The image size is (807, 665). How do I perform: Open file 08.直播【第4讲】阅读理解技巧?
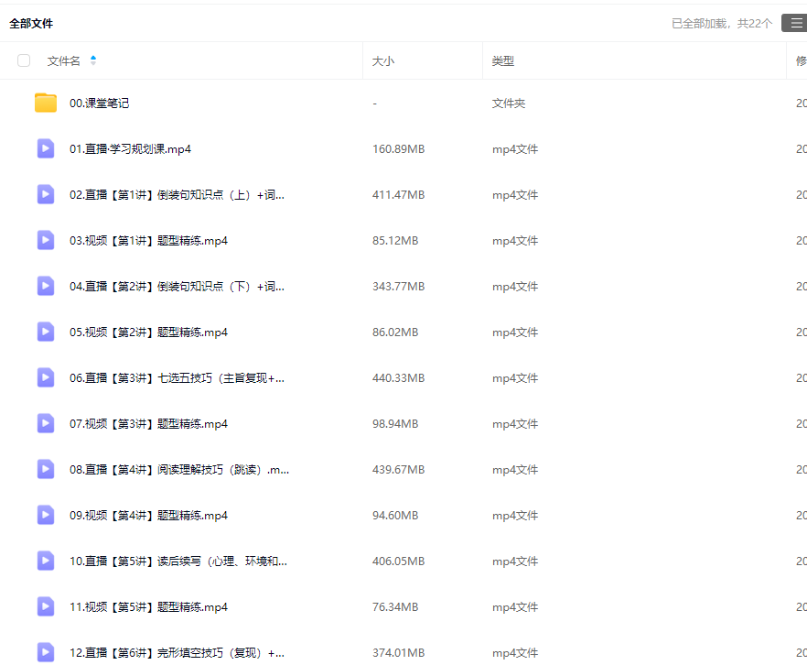click(179, 470)
